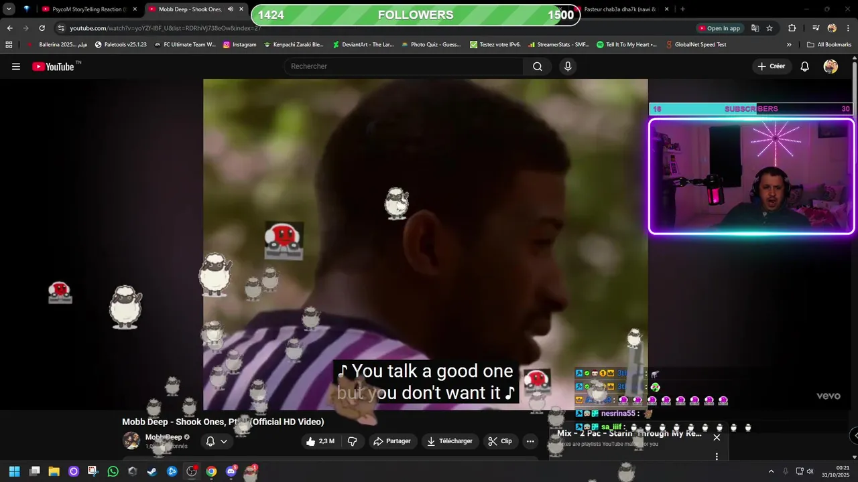Image resolution: width=858 pixels, height=482 pixels.
Task: Open Chrome media controls icon
Action: [x=816, y=28]
